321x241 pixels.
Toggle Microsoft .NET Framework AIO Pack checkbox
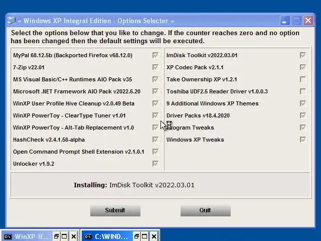point(155,91)
